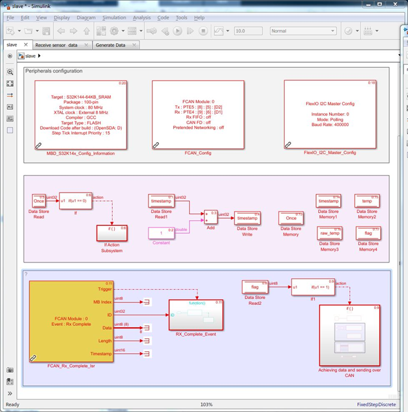Click the Model Advisor checkmark icon

348,31
